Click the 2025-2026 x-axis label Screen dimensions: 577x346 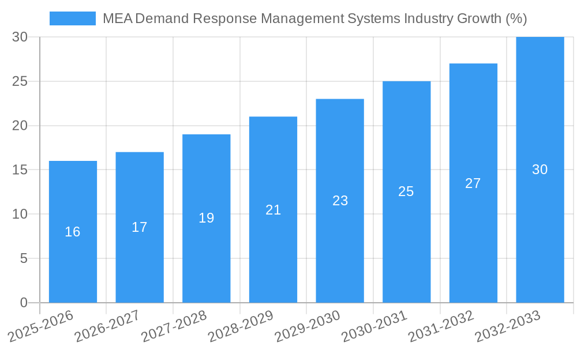click(41, 326)
